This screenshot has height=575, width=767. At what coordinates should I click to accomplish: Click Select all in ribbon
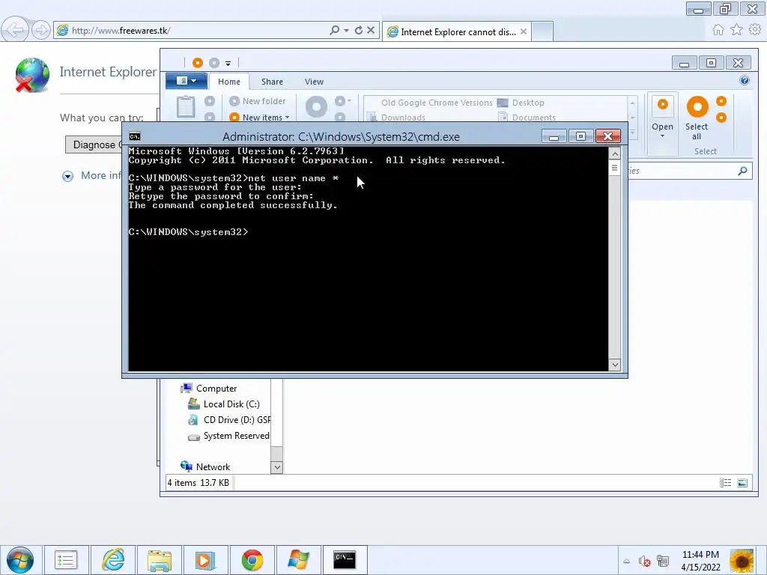(697, 118)
